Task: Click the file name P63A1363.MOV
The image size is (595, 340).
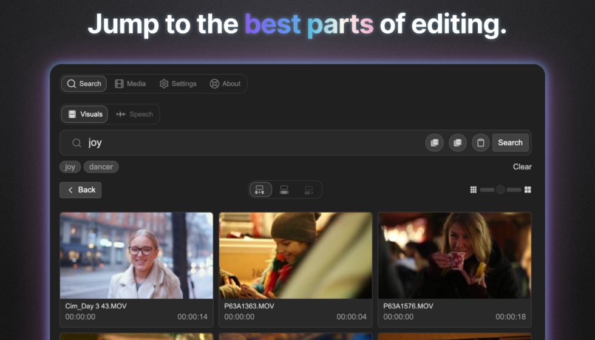Action: click(250, 306)
